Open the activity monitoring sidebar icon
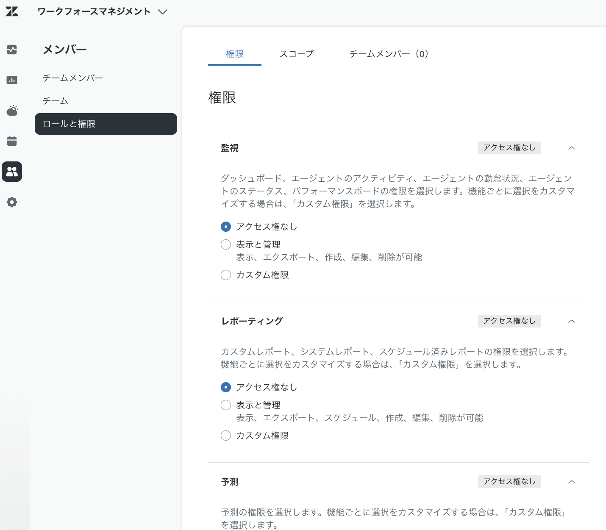 tap(12, 50)
